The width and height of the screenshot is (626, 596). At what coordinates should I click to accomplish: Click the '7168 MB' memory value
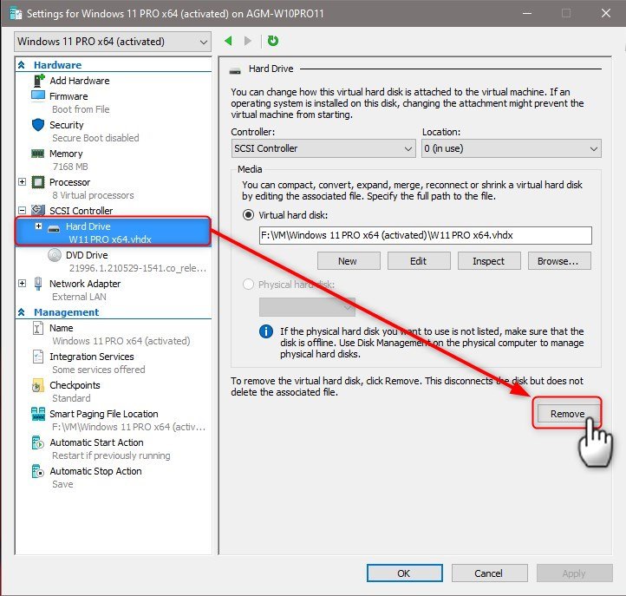(x=70, y=167)
